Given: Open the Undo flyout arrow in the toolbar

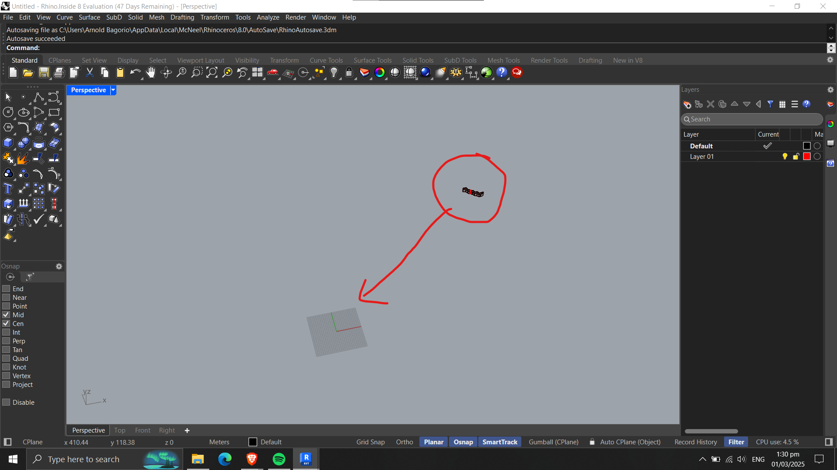Looking at the screenshot, I should 142,78.
